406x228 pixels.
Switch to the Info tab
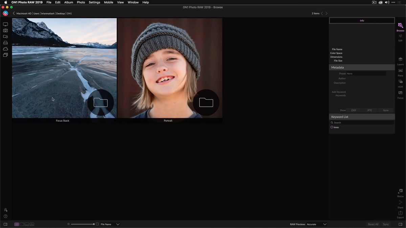[362, 20]
